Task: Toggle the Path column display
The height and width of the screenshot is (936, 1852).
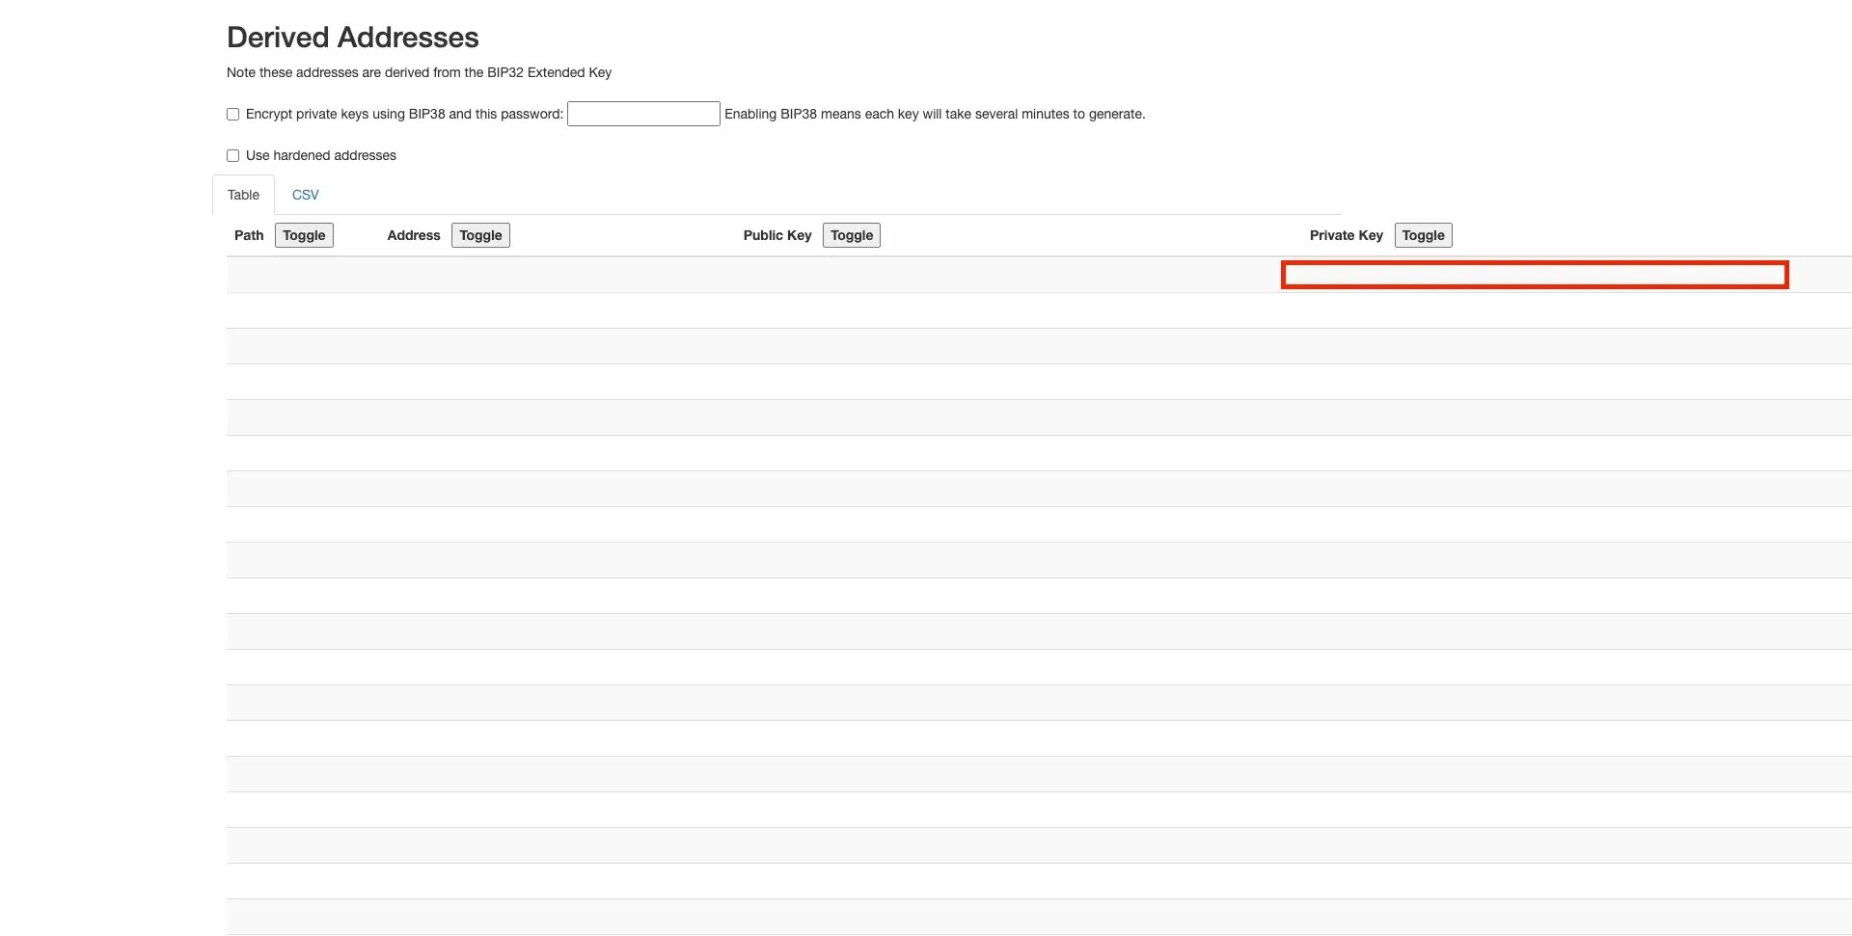Action: coord(303,234)
